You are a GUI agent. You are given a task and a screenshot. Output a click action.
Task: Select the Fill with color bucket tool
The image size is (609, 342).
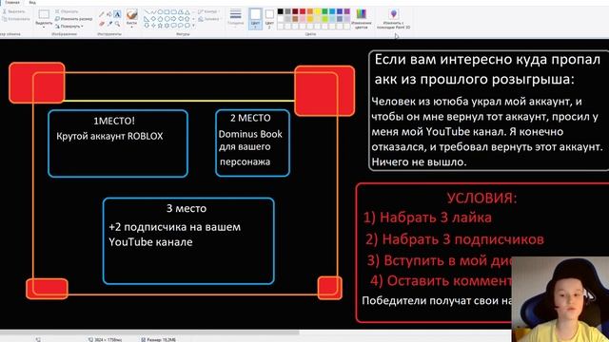coord(109,14)
